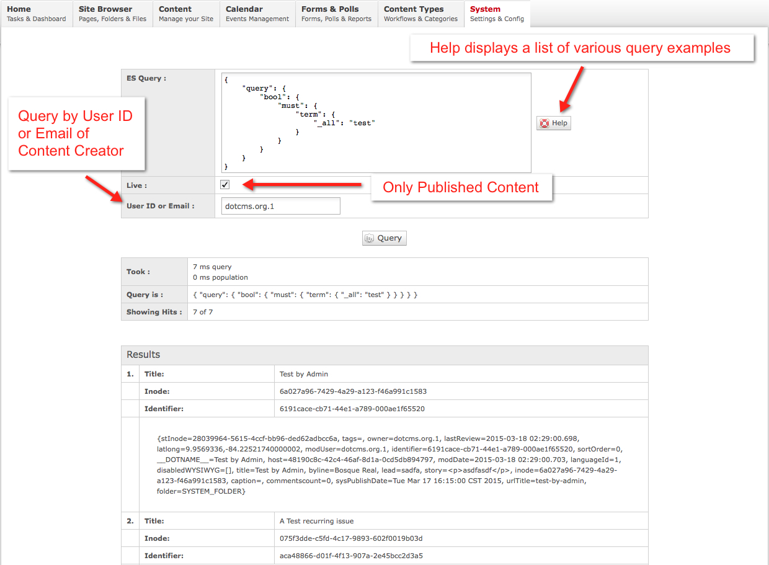769x565 pixels.
Task: Click the Query button icon
Action: coord(370,238)
